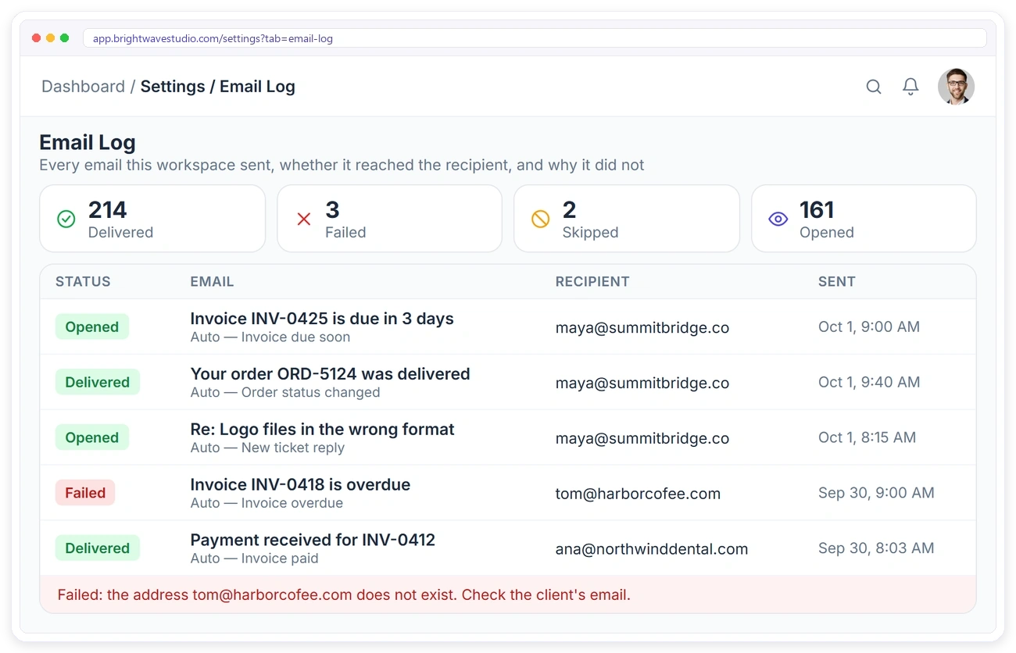Click the red failure message banner
The height and width of the screenshot is (653, 1016).
click(x=508, y=594)
